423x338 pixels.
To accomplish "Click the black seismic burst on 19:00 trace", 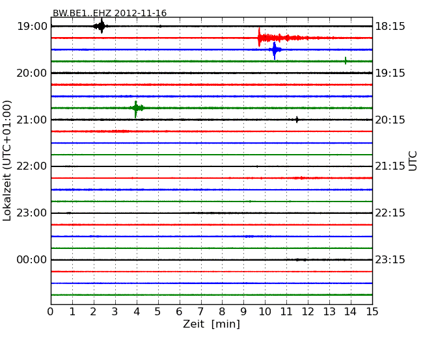I will [101, 26].
